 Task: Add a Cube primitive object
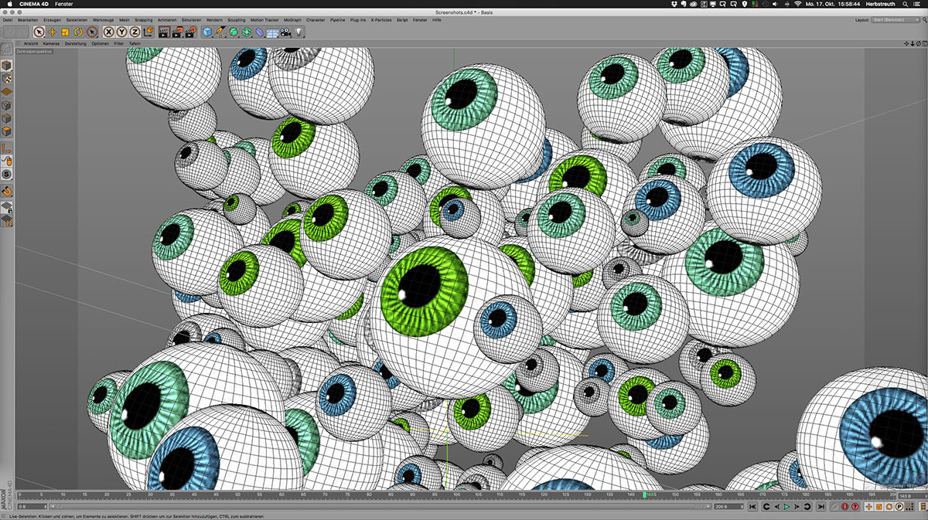click(207, 32)
